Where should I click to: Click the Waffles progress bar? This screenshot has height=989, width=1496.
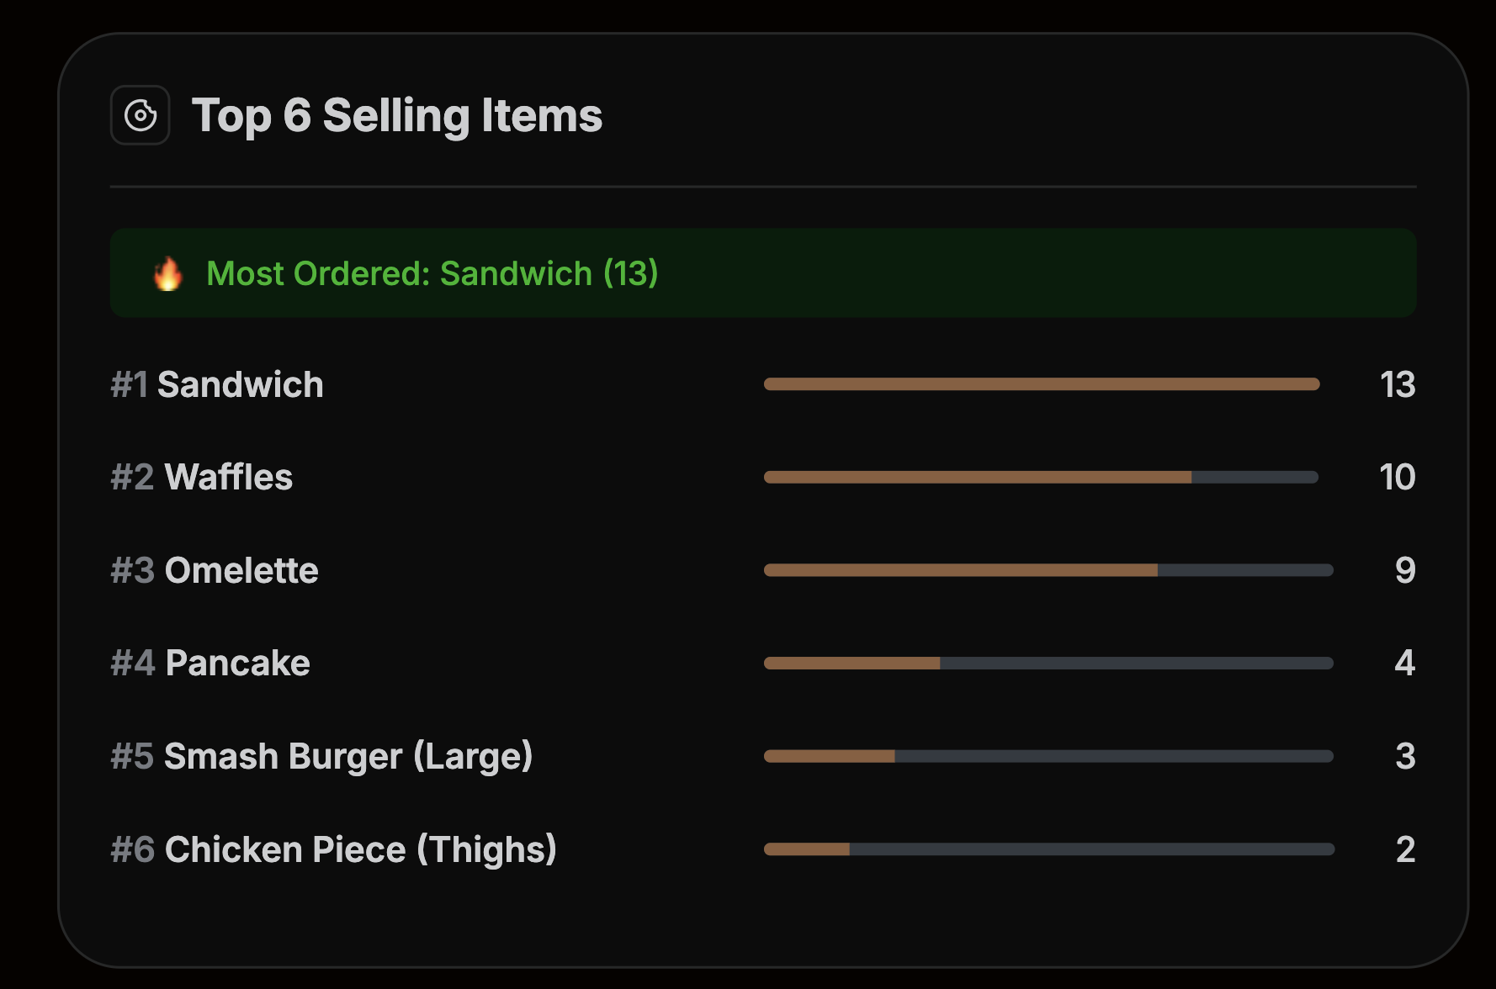coord(1041,477)
